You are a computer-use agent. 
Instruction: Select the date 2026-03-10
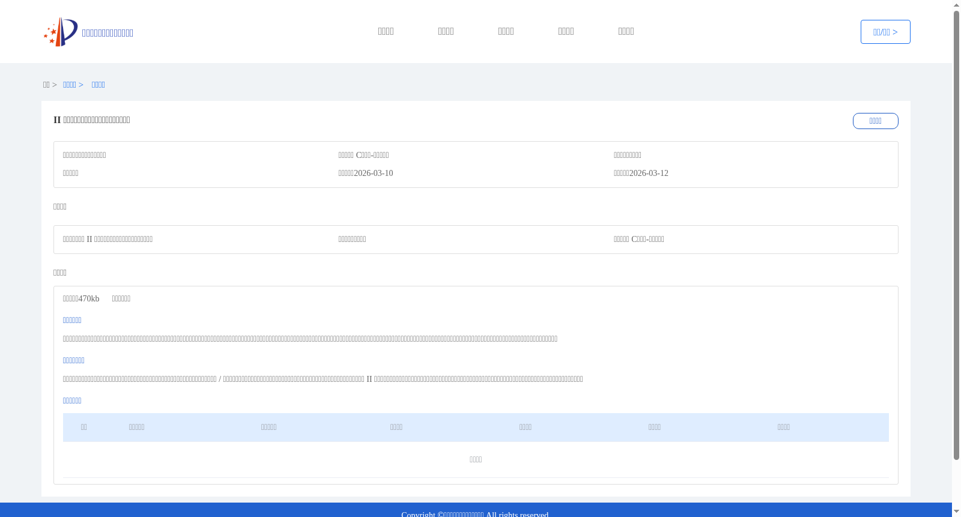pyautogui.click(x=373, y=173)
